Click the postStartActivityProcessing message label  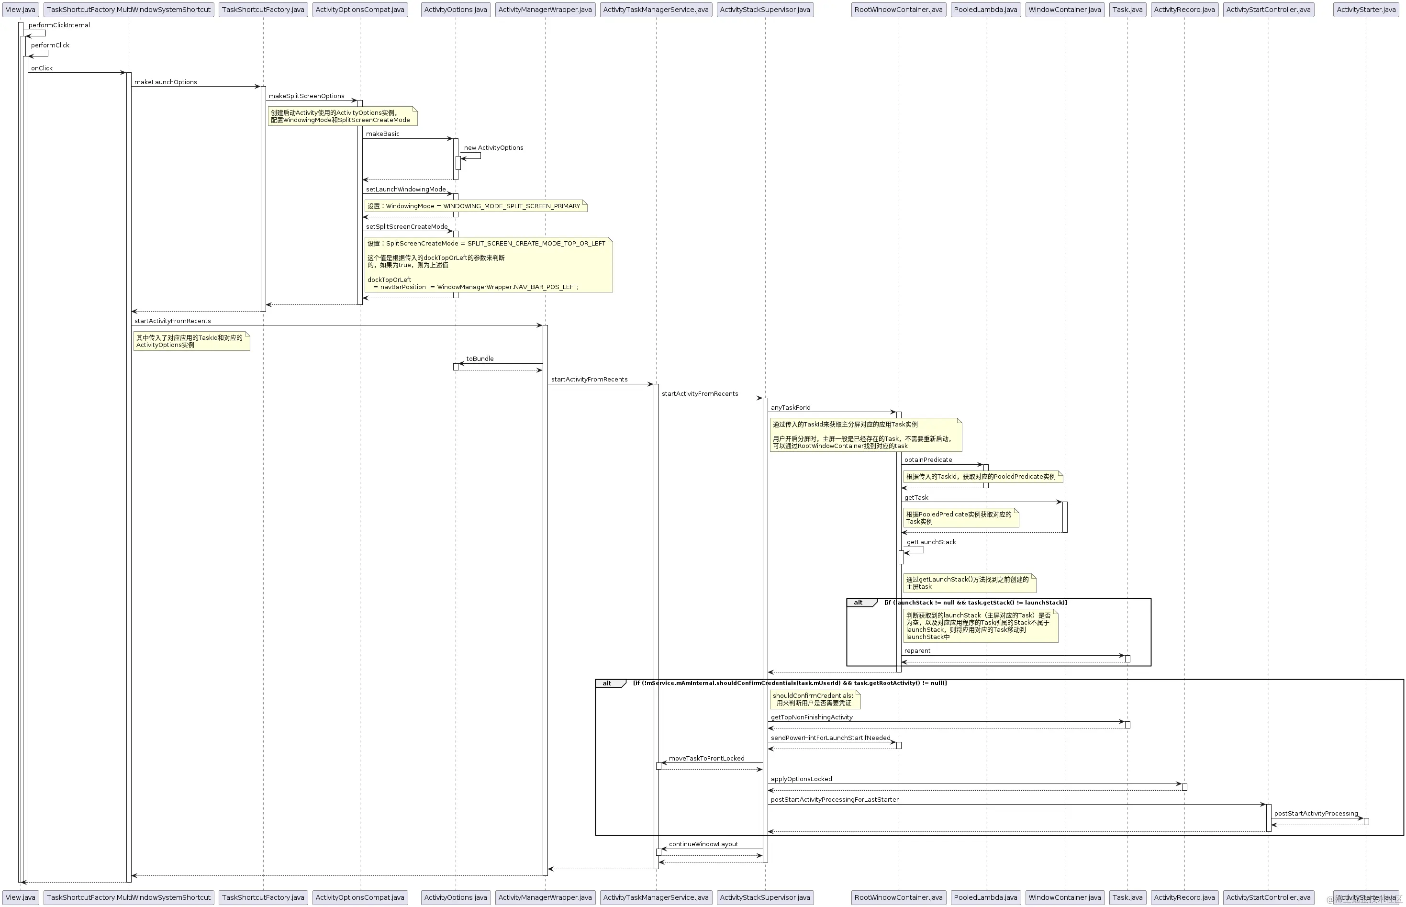pyautogui.click(x=1316, y=813)
